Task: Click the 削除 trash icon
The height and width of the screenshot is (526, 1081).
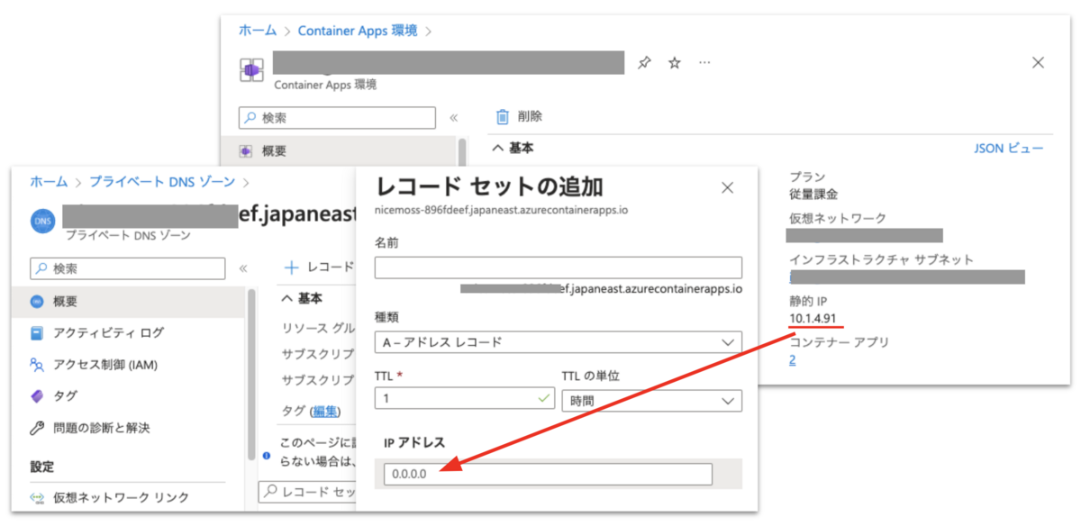Action: (x=504, y=116)
